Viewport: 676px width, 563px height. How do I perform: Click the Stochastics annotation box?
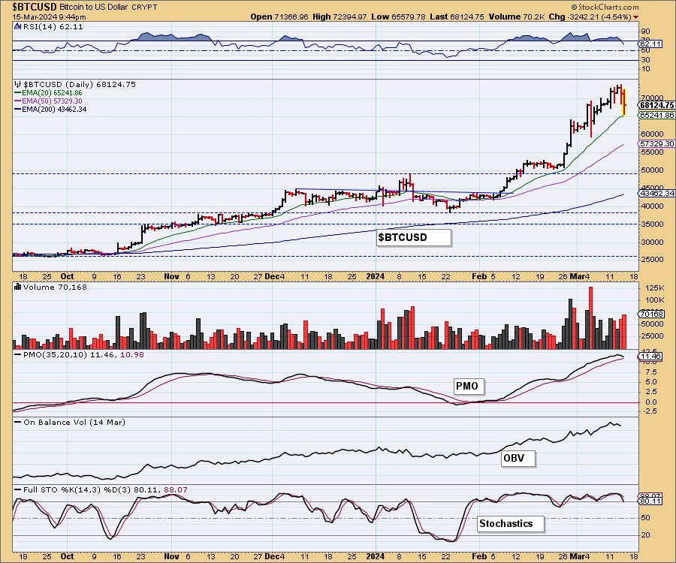511,524
